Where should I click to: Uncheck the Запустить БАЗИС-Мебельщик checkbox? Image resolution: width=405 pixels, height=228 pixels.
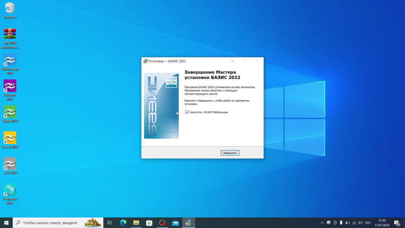(187, 112)
